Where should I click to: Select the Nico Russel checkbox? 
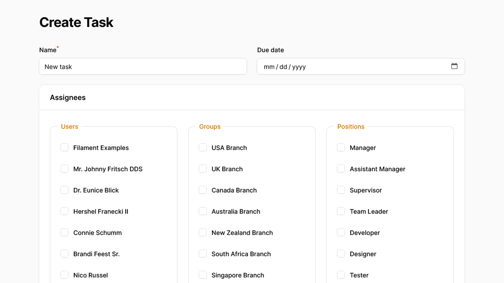pyautogui.click(x=65, y=275)
